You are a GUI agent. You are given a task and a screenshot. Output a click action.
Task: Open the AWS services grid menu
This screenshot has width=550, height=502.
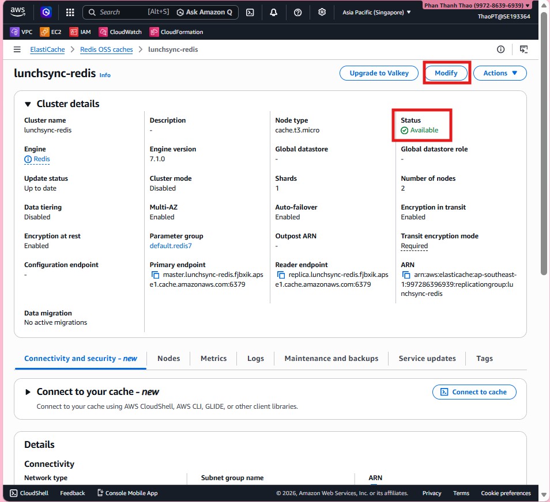pyautogui.click(x=69, y=12)
